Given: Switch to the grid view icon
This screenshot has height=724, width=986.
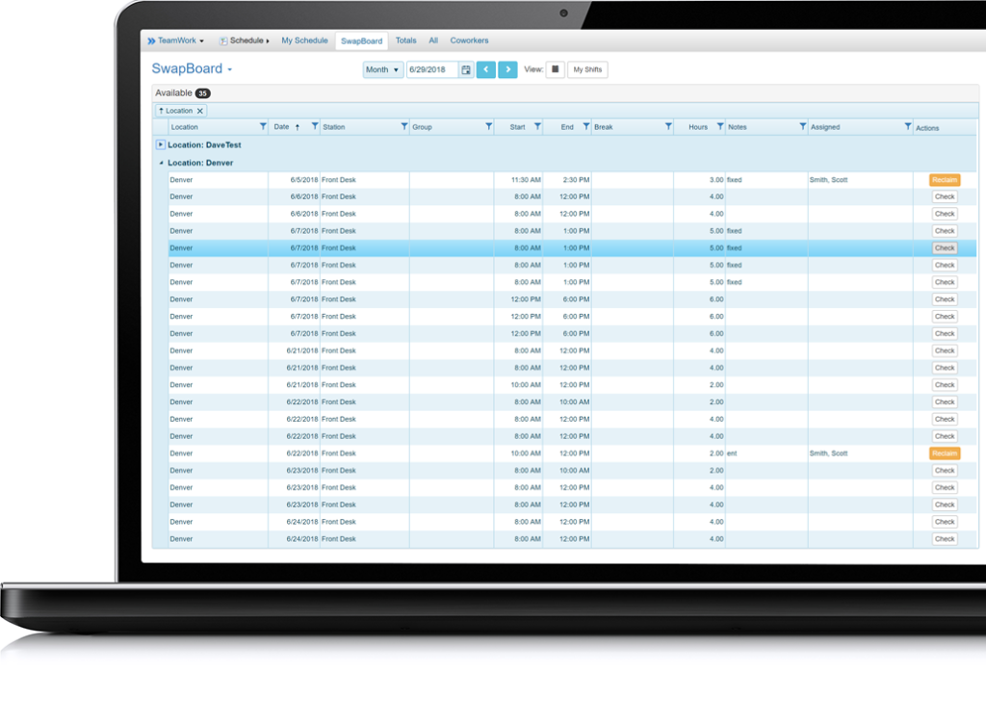Looking at the screenshot, I should [556, 69].
